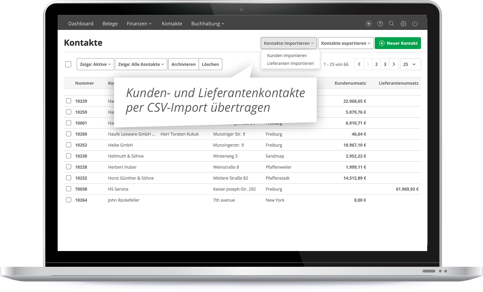Select Lieferanten importieren menu entry
This screenshot has height=292, width=483.
pyautogui.click(x=290, y=63)
